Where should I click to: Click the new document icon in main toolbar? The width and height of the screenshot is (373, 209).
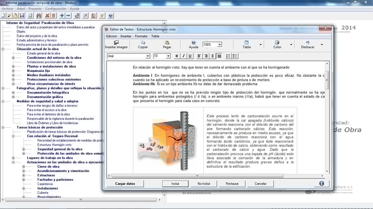(x=3, y=16)
